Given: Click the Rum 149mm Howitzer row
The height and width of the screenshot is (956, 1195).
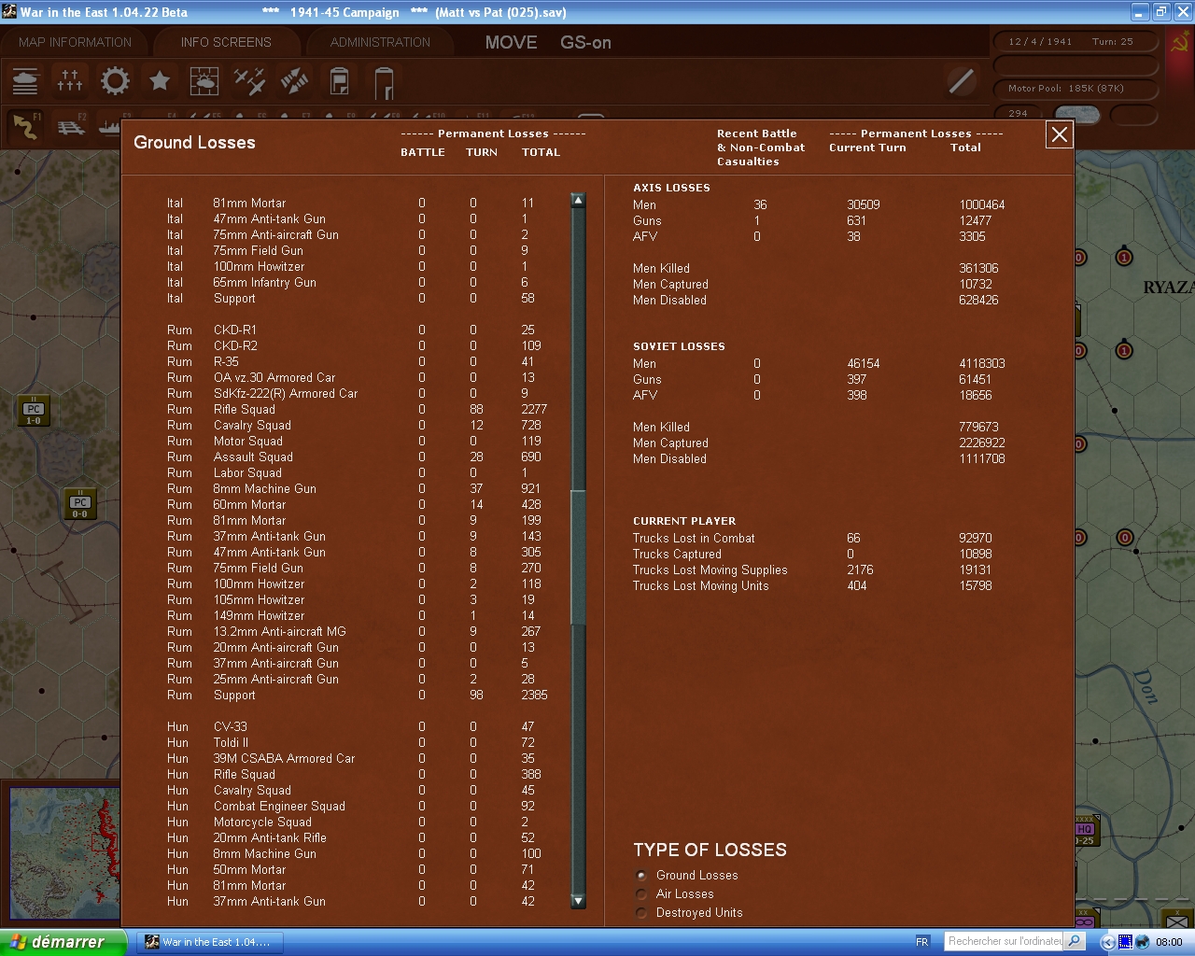Looking at the screenshot, I should coord(358,616).
